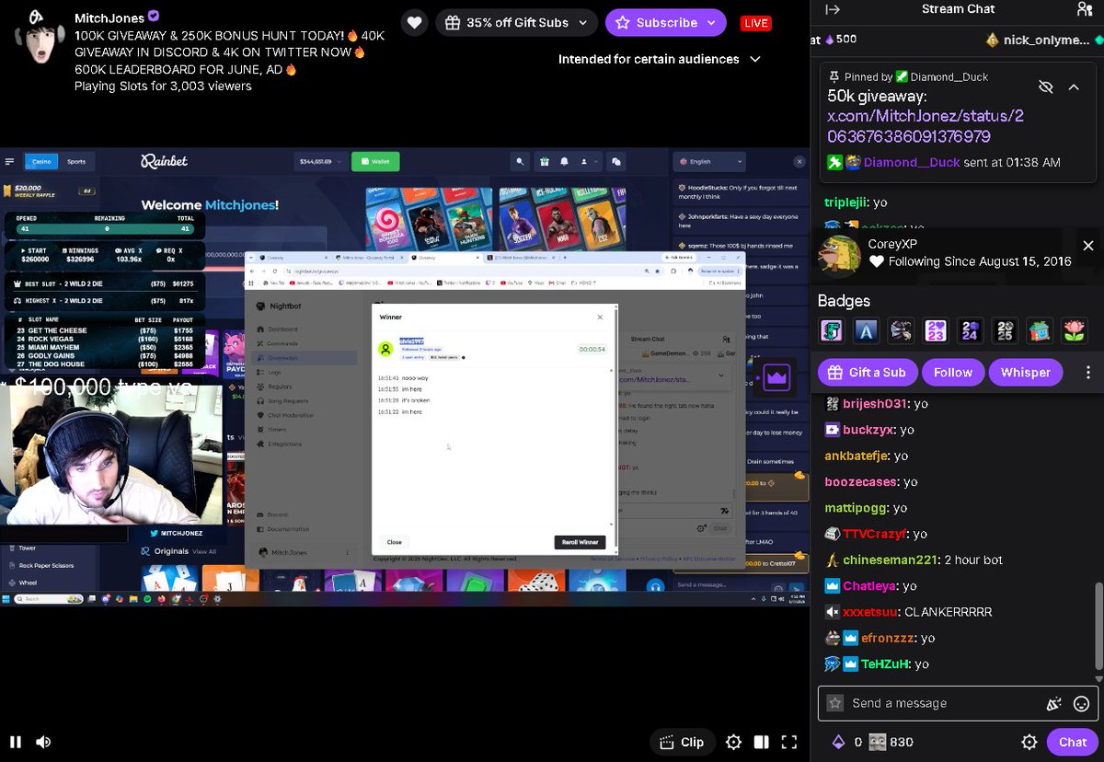This screenshot has width=1104, height=762.
Task: Click the first green-pink glitch badge
Action: pyautogui.click(x=831, y=330)
